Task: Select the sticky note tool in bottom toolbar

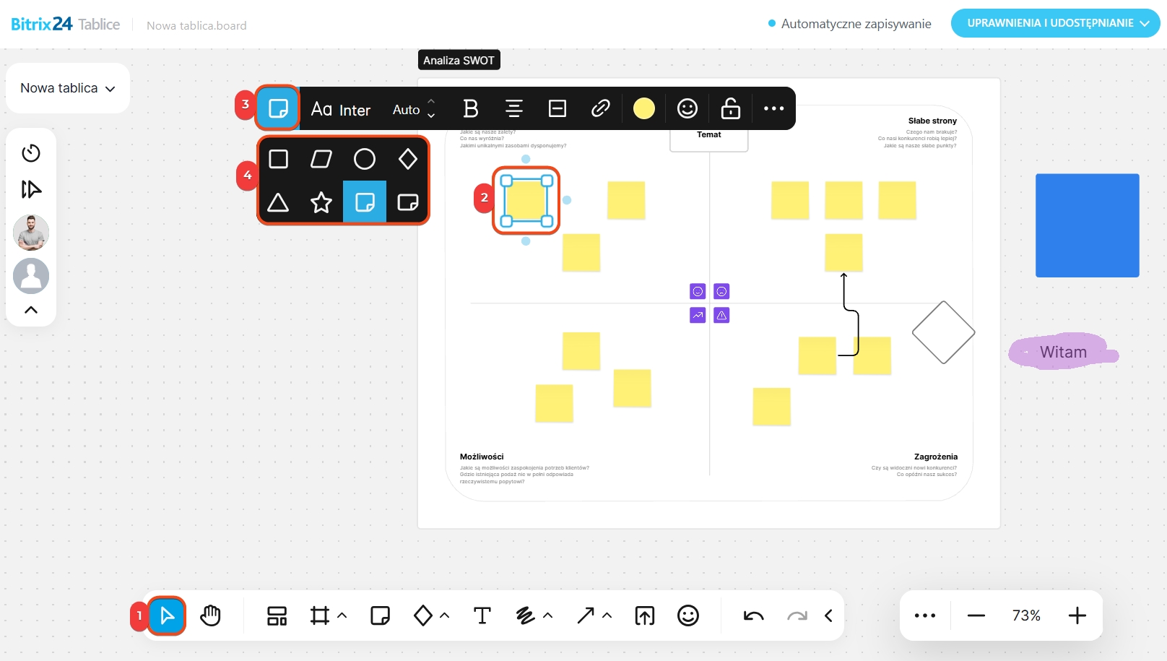Action: [380, 615]
